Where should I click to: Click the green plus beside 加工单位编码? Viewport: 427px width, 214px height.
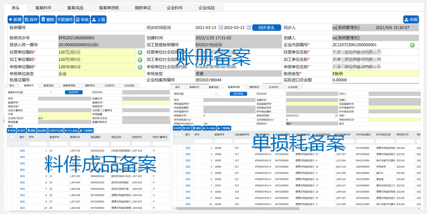(140, 60)
